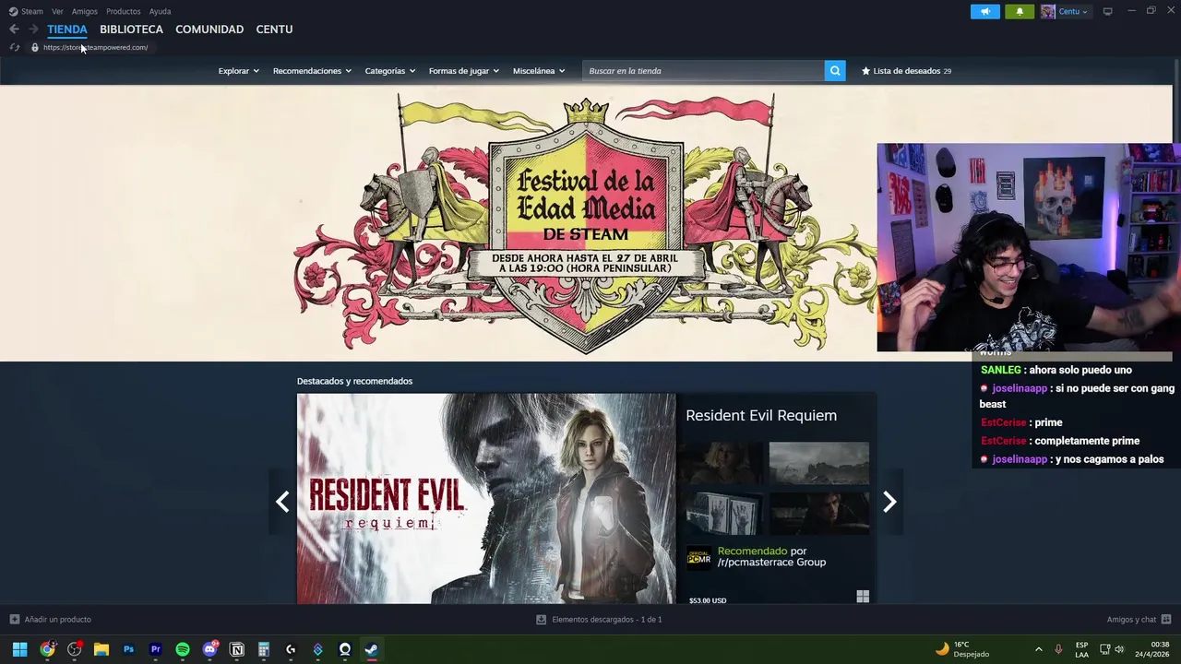The image size is (1181, 664).
Task: Expand the Explorar dropdown
Action: (238, 71)
